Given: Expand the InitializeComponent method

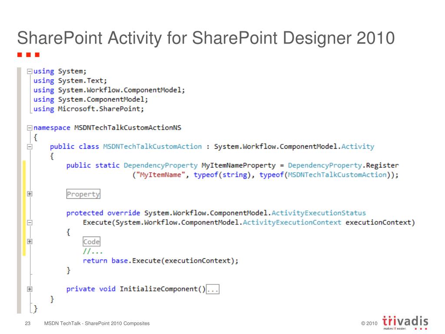Looking at the screenshot, I should pyautogui.click(x=30, y=289).
